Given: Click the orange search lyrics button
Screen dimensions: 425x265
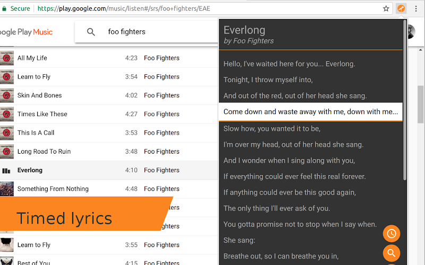Looking at the screenshot, I should 392,253.
